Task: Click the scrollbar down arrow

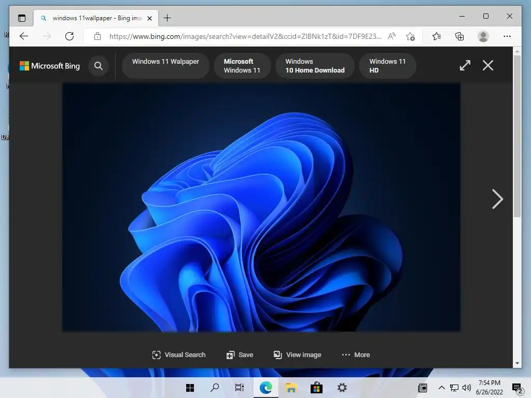Action: pyautogui.click(x=517, y=363)
